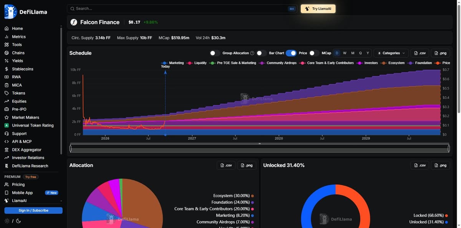The height and width of the screenshot is (228, 461).
Task: Enable the MCap switch
Action: pos(314,53)
